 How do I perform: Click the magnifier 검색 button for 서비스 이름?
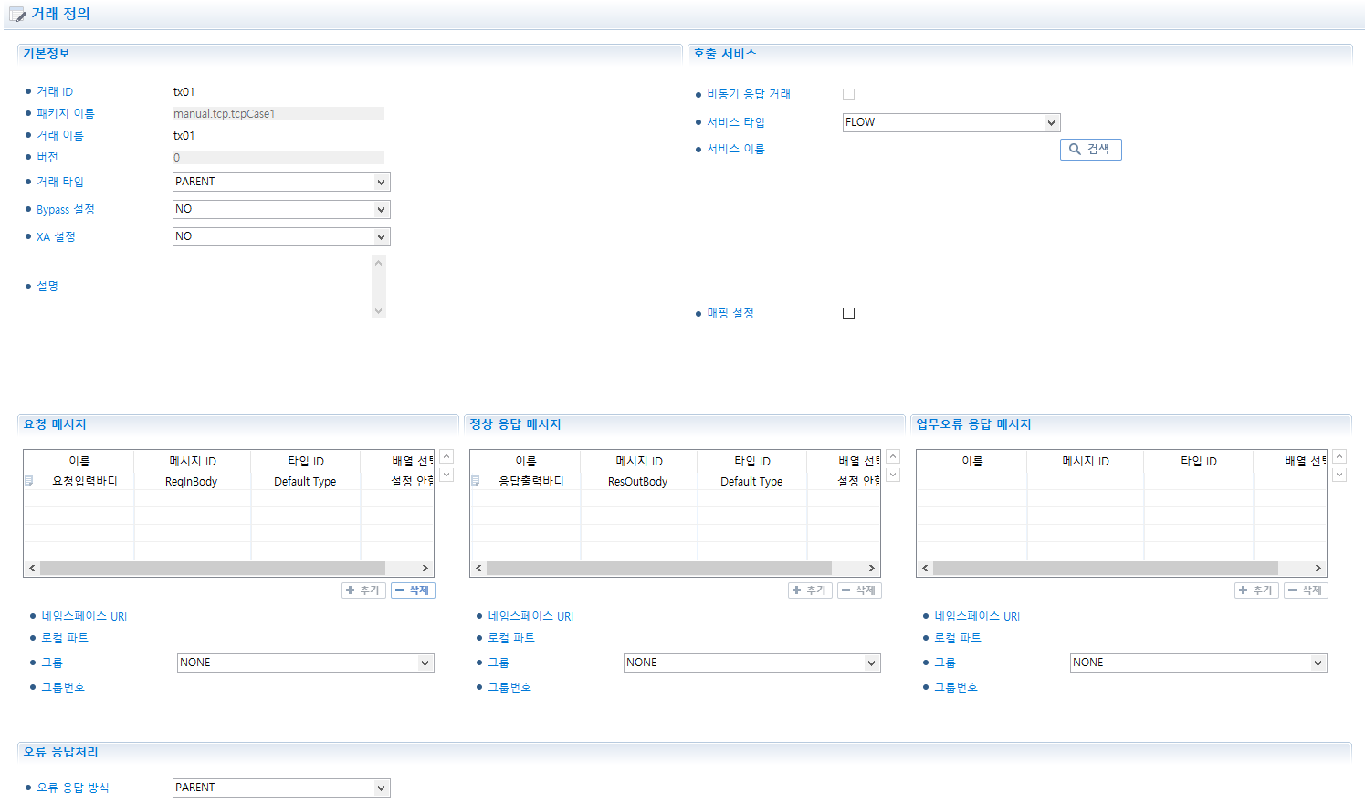point(1090,150)
